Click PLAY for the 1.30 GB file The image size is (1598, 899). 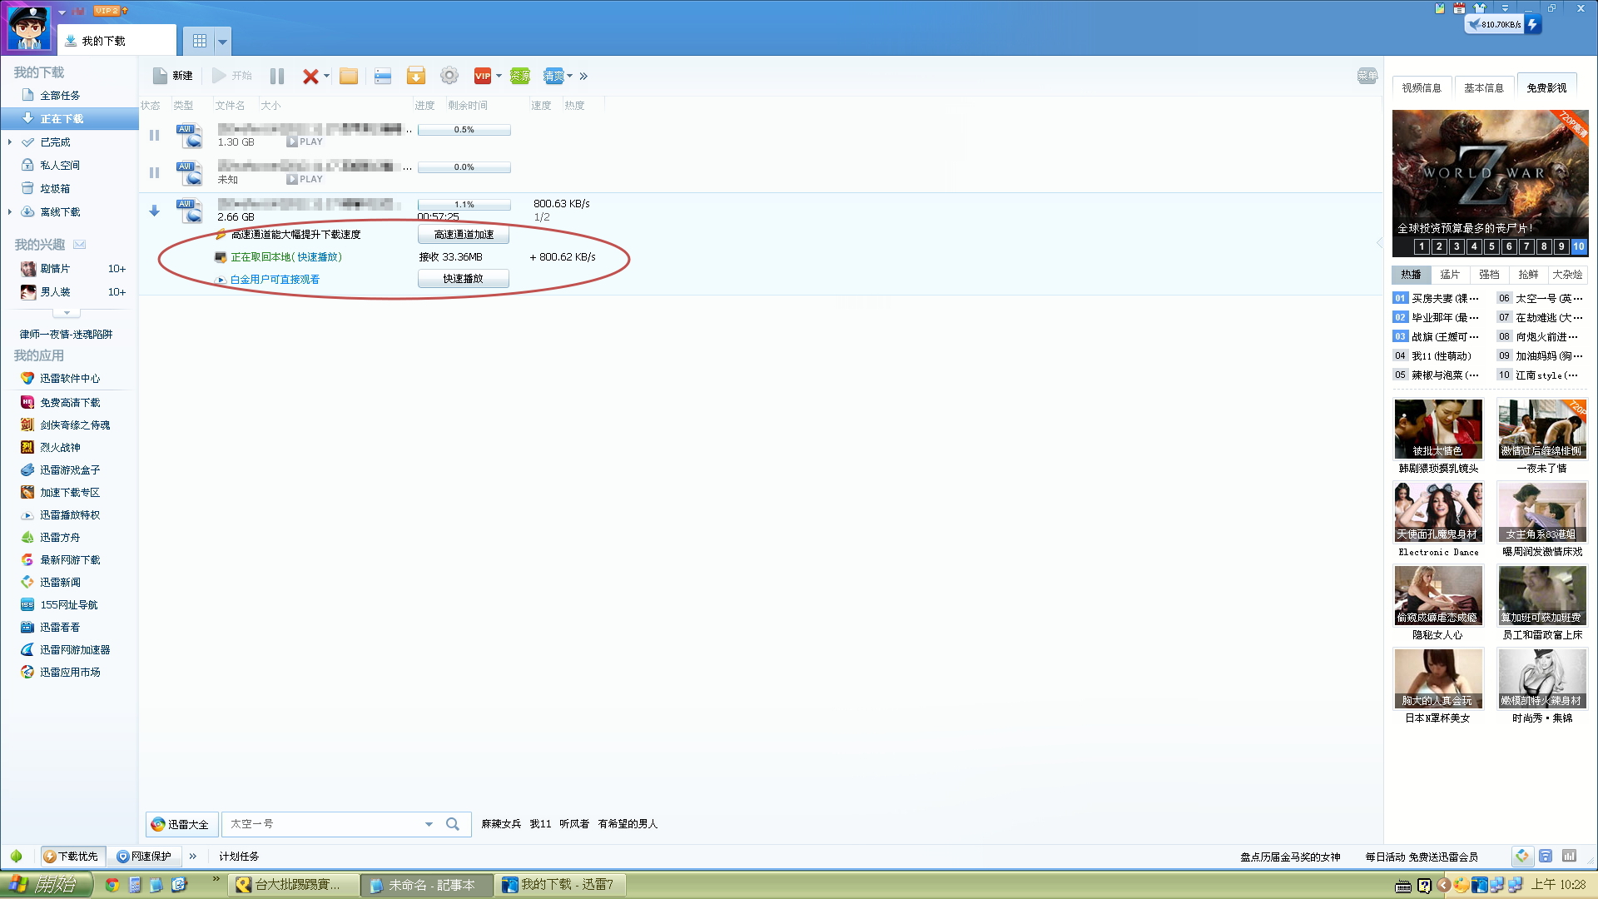[x=305, y=142]
